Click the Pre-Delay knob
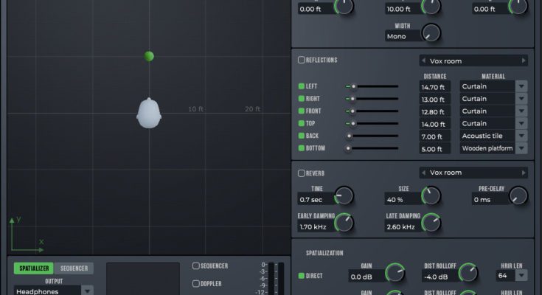The image size is (542, 295). [x=518, y=196]
